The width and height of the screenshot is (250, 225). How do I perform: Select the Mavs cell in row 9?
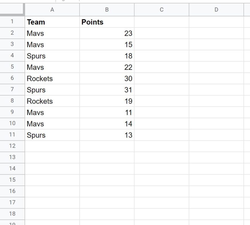pos(52,112)
